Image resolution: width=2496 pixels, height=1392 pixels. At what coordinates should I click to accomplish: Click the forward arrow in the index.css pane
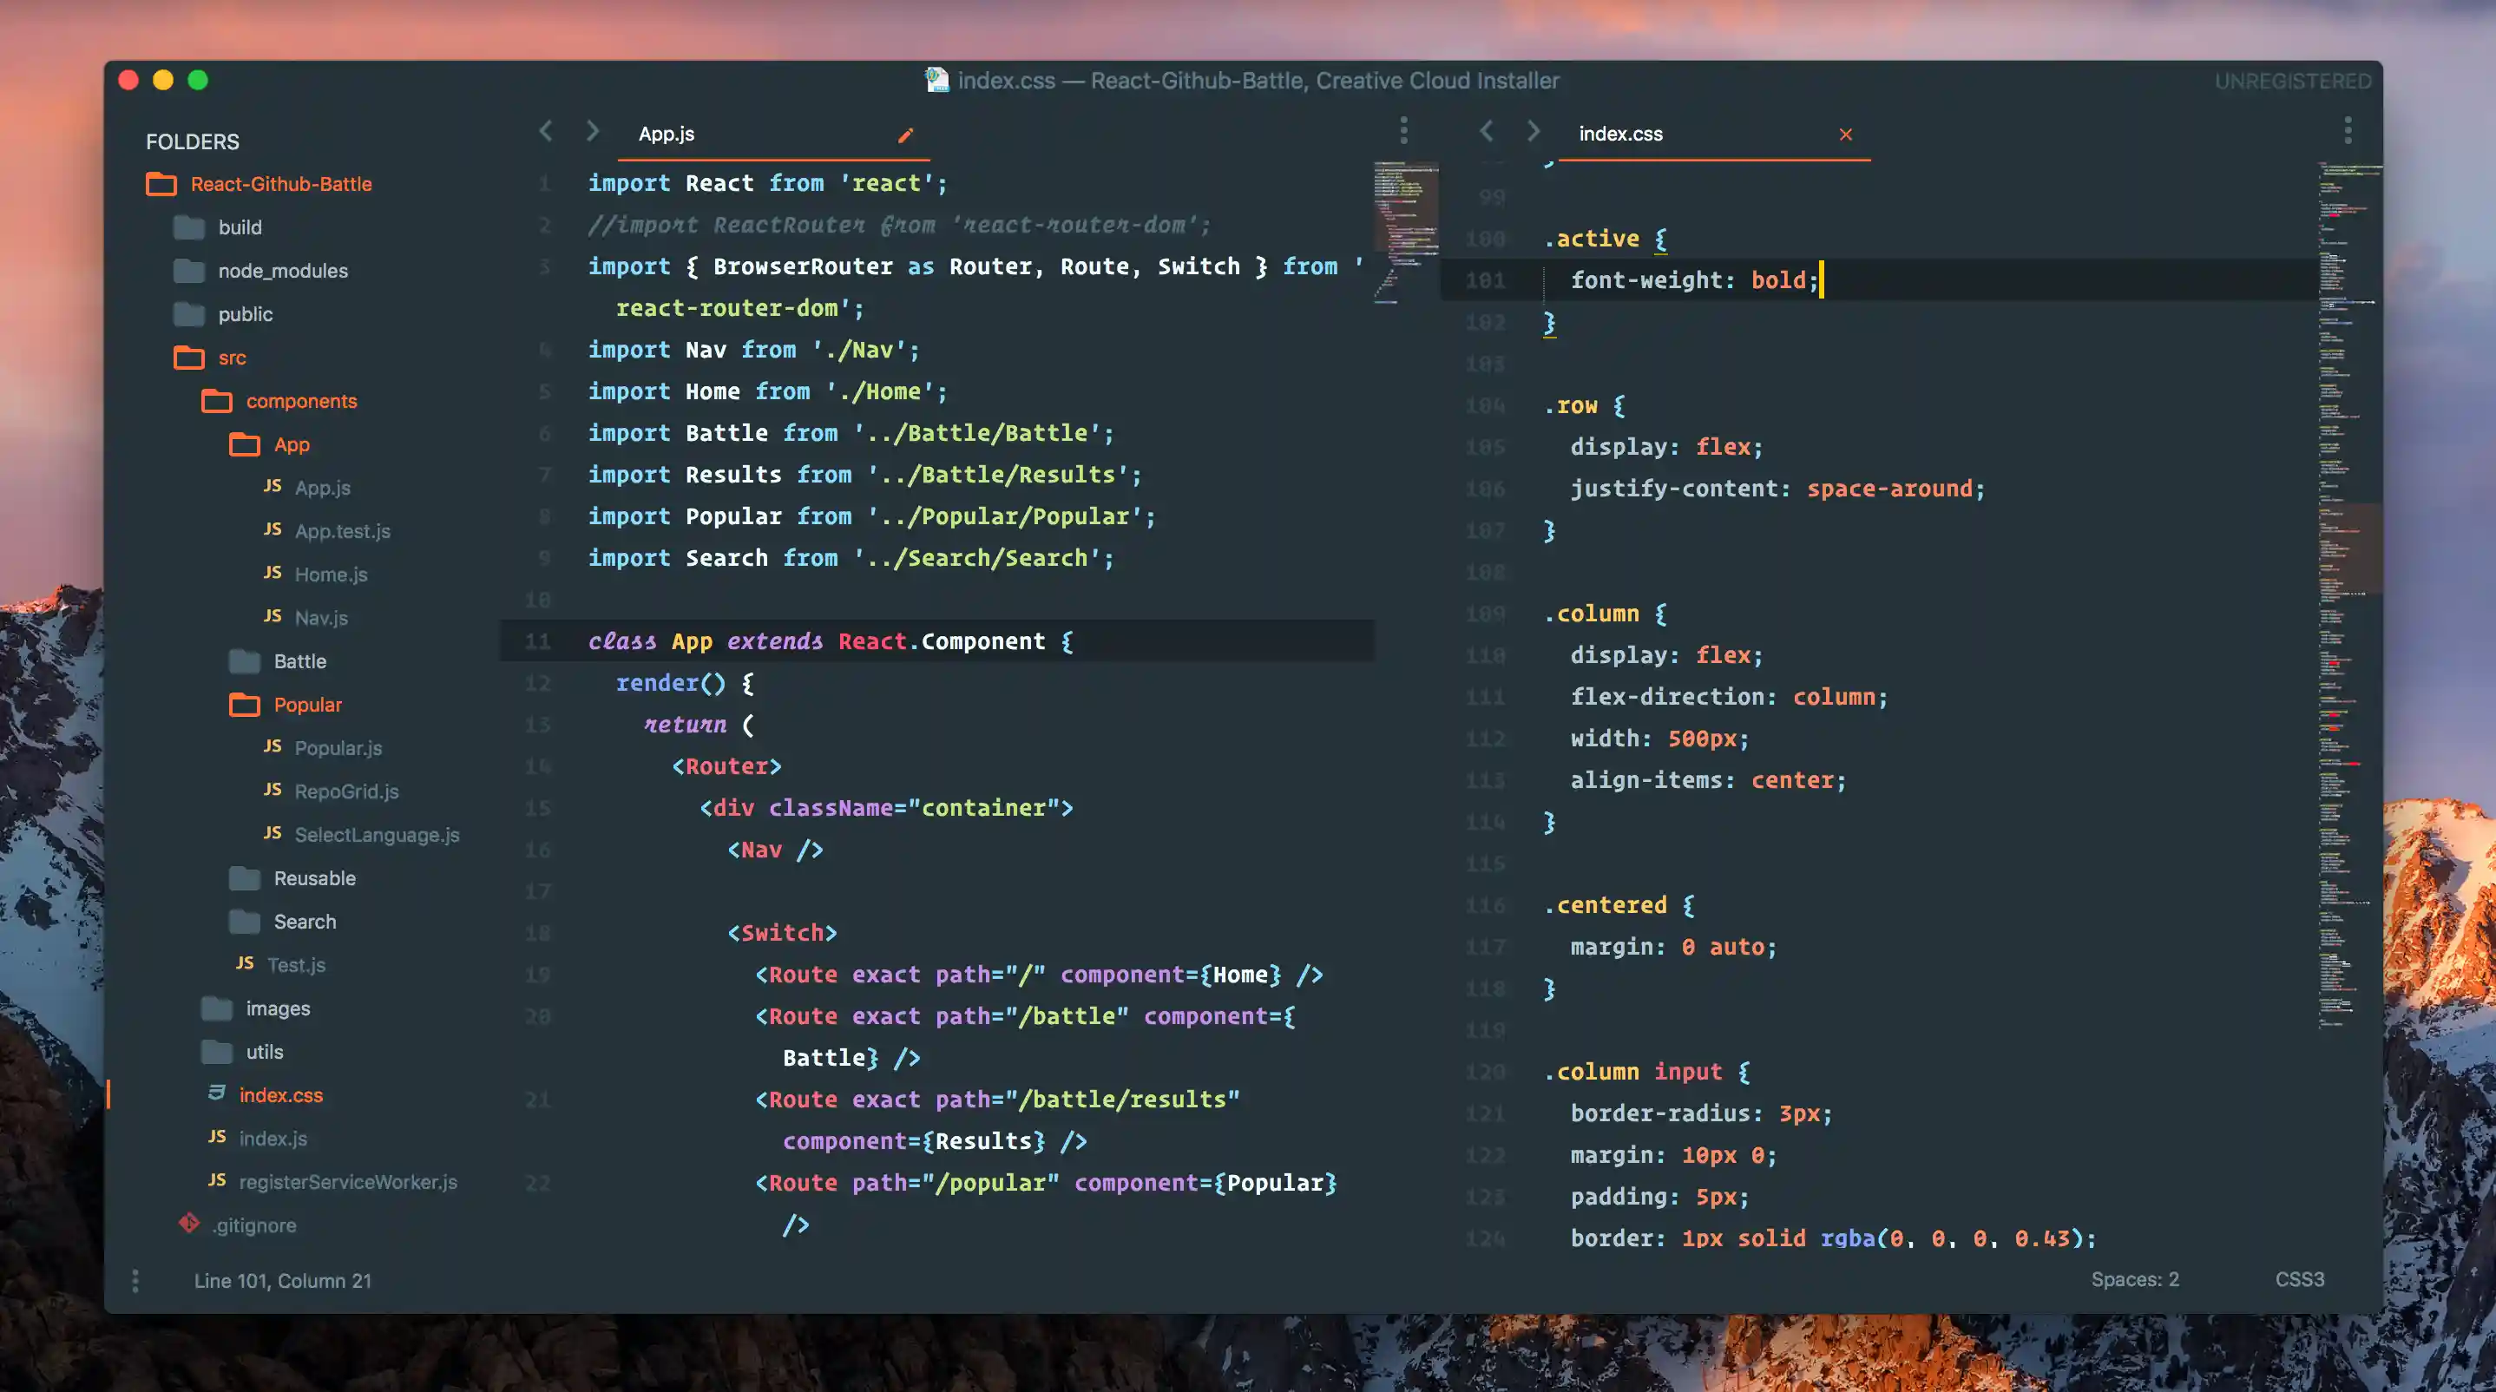coord(1533,131)
